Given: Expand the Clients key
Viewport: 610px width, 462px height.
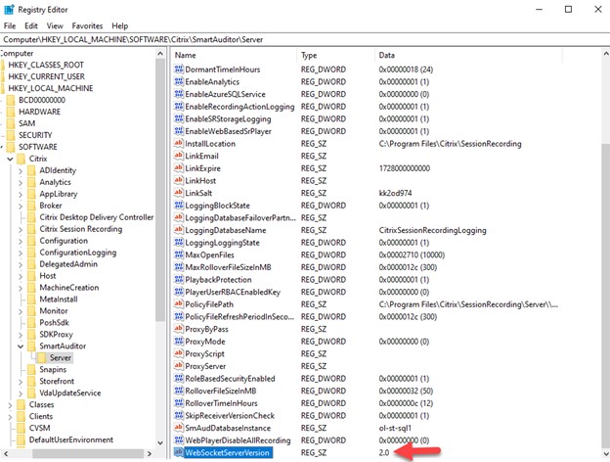Looking at the screenshot, I should (x=10, y=416).
